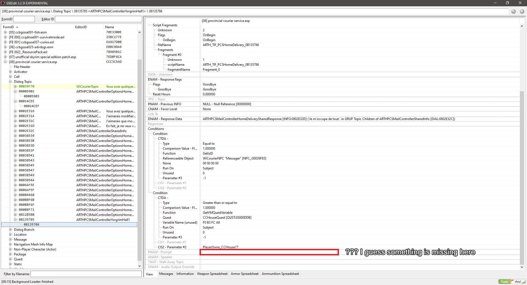Click the forward navigation arrow icon
Screen dimensions: 527x285
522,12
